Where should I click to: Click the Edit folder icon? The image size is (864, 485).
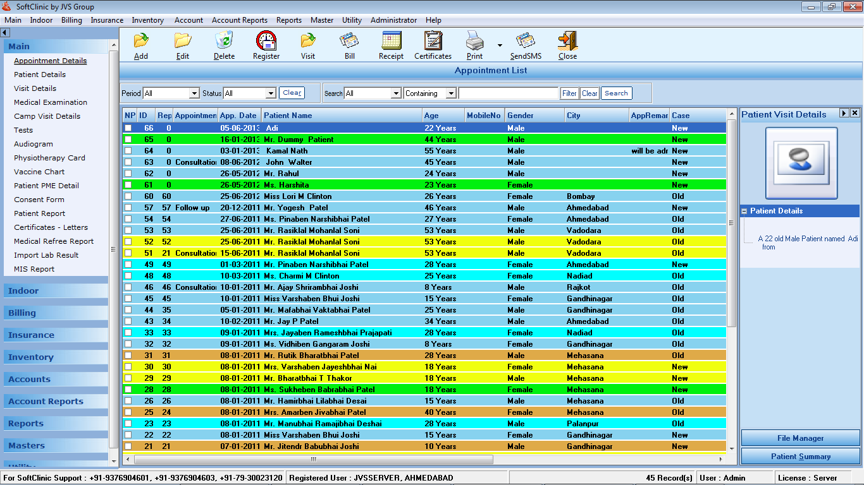[183, 42]
